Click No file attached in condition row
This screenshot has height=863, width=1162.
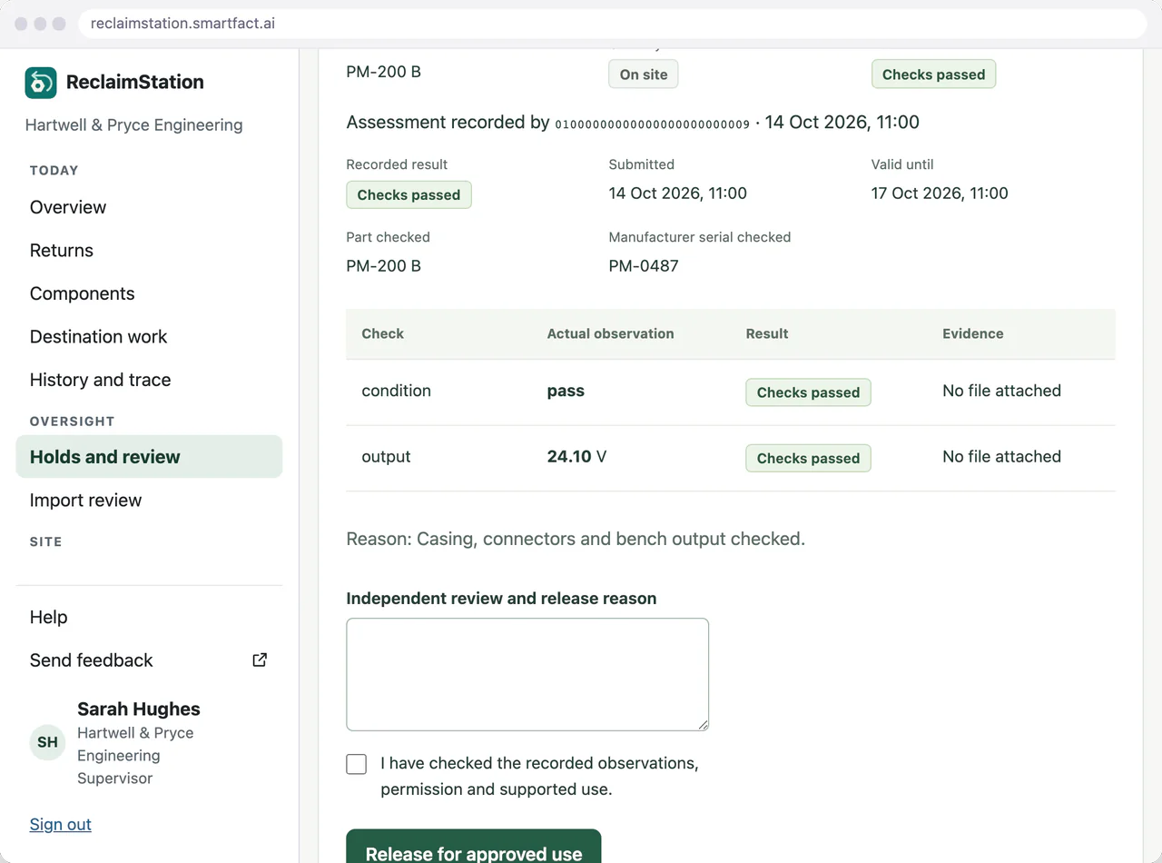[1002, 392]
